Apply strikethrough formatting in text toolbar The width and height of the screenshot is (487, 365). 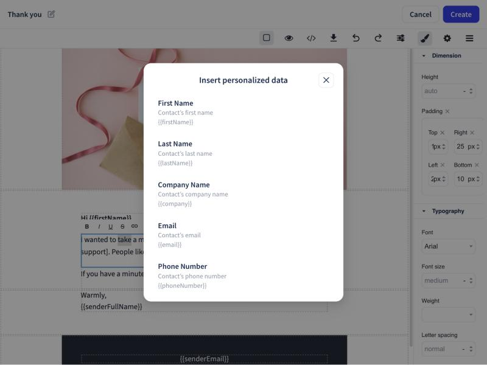pyautogui.click(x=122, y=226)
